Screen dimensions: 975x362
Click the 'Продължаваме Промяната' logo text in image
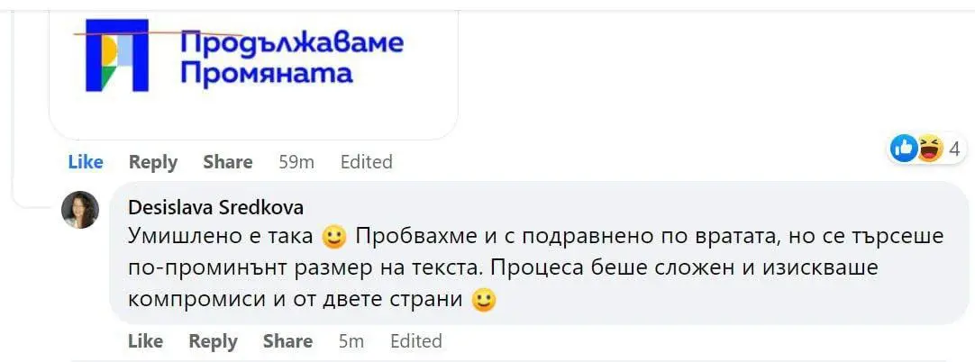coord(292,57)
